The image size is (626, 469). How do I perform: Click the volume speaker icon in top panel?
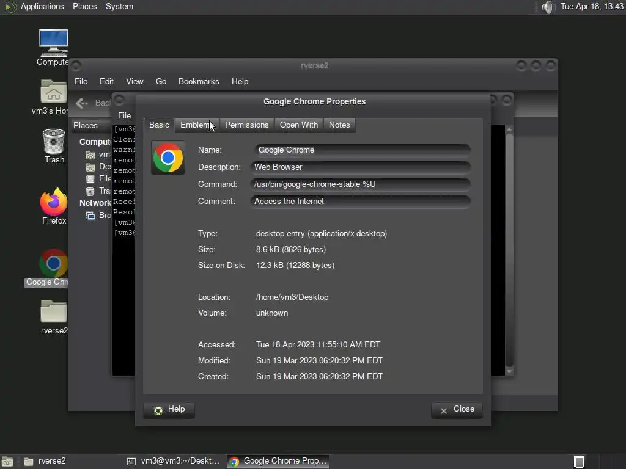[x=548, y=7]
